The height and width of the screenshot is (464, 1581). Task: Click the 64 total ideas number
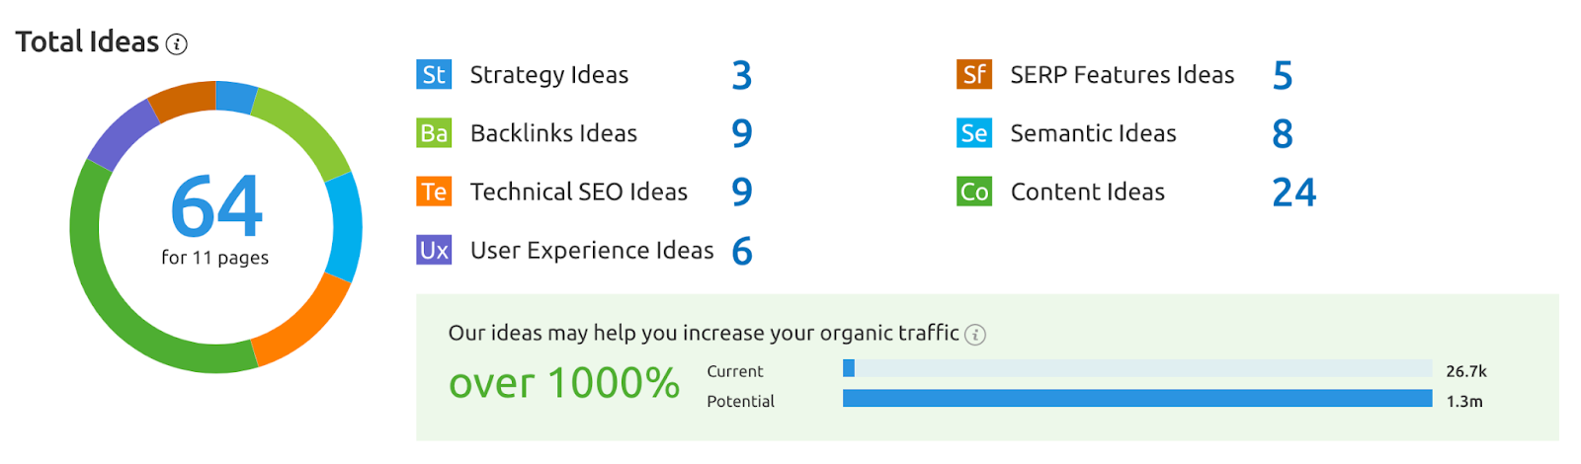point(216,206)
